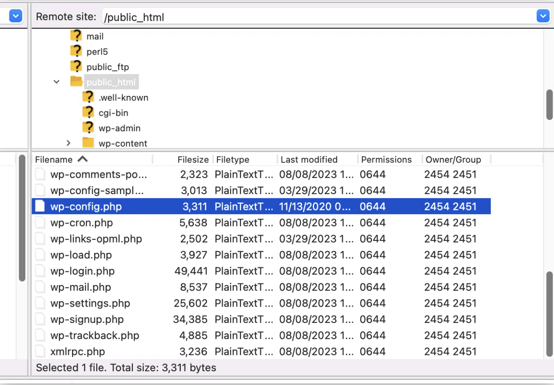Click the wp-login.php file icon
Screen dimensions: 554x385
[x=40, y=271]
